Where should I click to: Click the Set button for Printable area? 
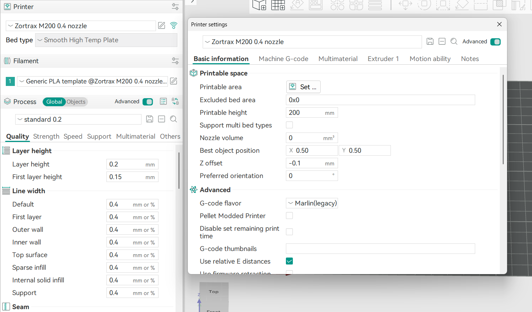(x=303, y=87)
